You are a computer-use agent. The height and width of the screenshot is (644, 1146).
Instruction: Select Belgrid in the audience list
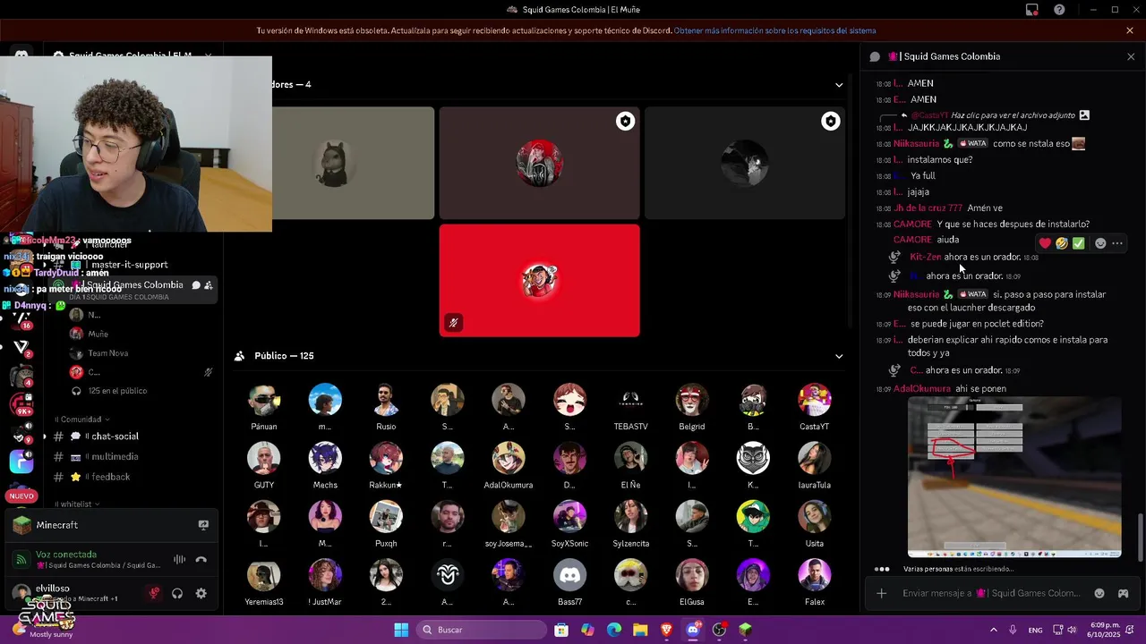click(x=692, y=407)
